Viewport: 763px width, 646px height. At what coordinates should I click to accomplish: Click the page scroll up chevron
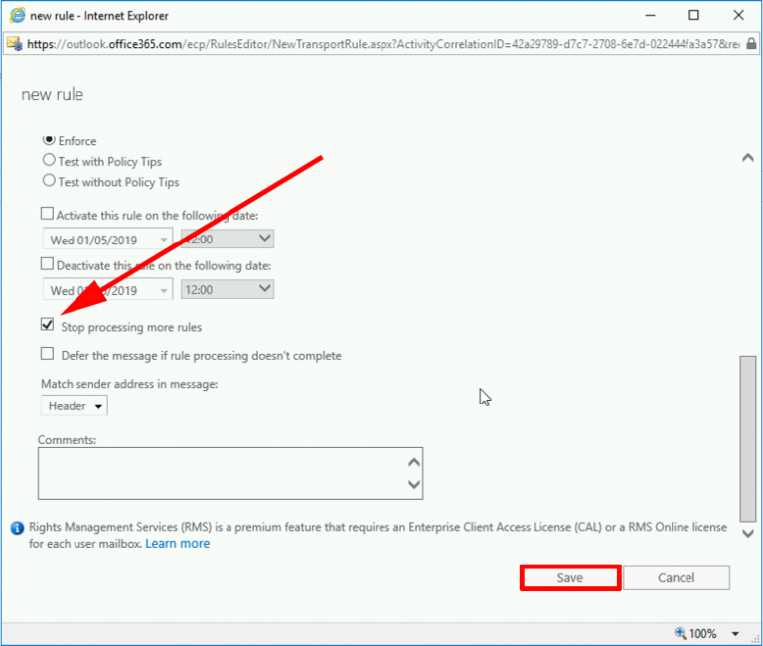748,157
